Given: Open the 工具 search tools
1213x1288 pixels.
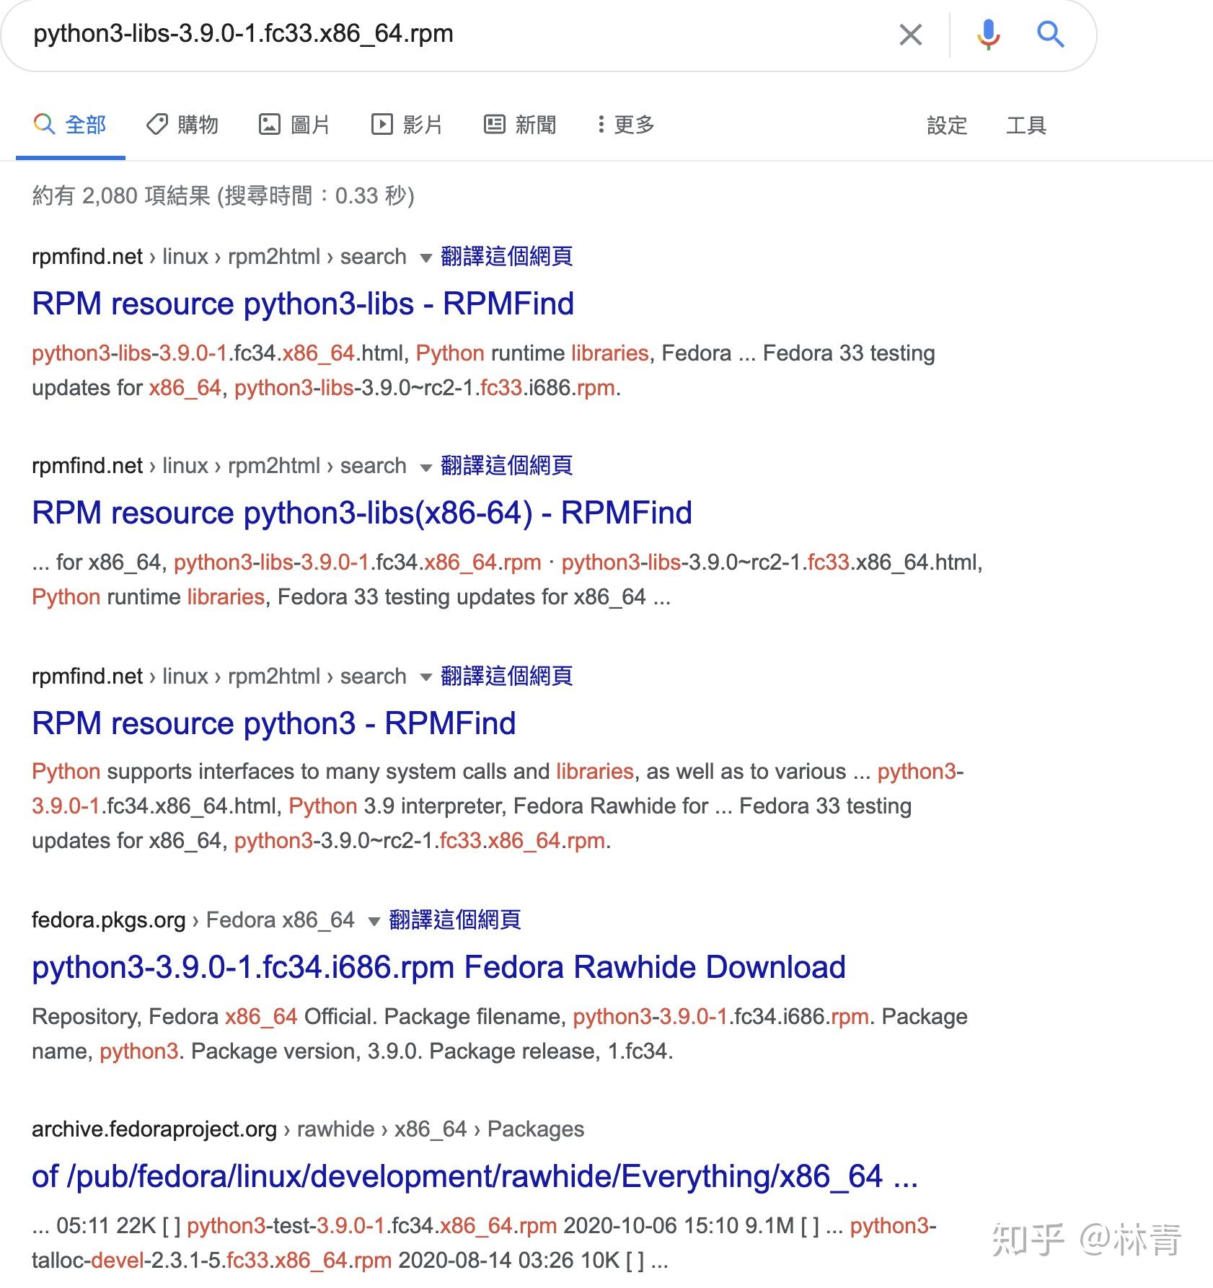Looking at the screenshot, I should pos(1027,125).
